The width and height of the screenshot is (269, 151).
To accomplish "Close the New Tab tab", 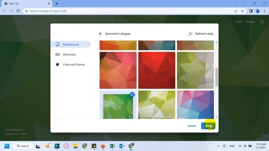I will (x=49, y=3).
